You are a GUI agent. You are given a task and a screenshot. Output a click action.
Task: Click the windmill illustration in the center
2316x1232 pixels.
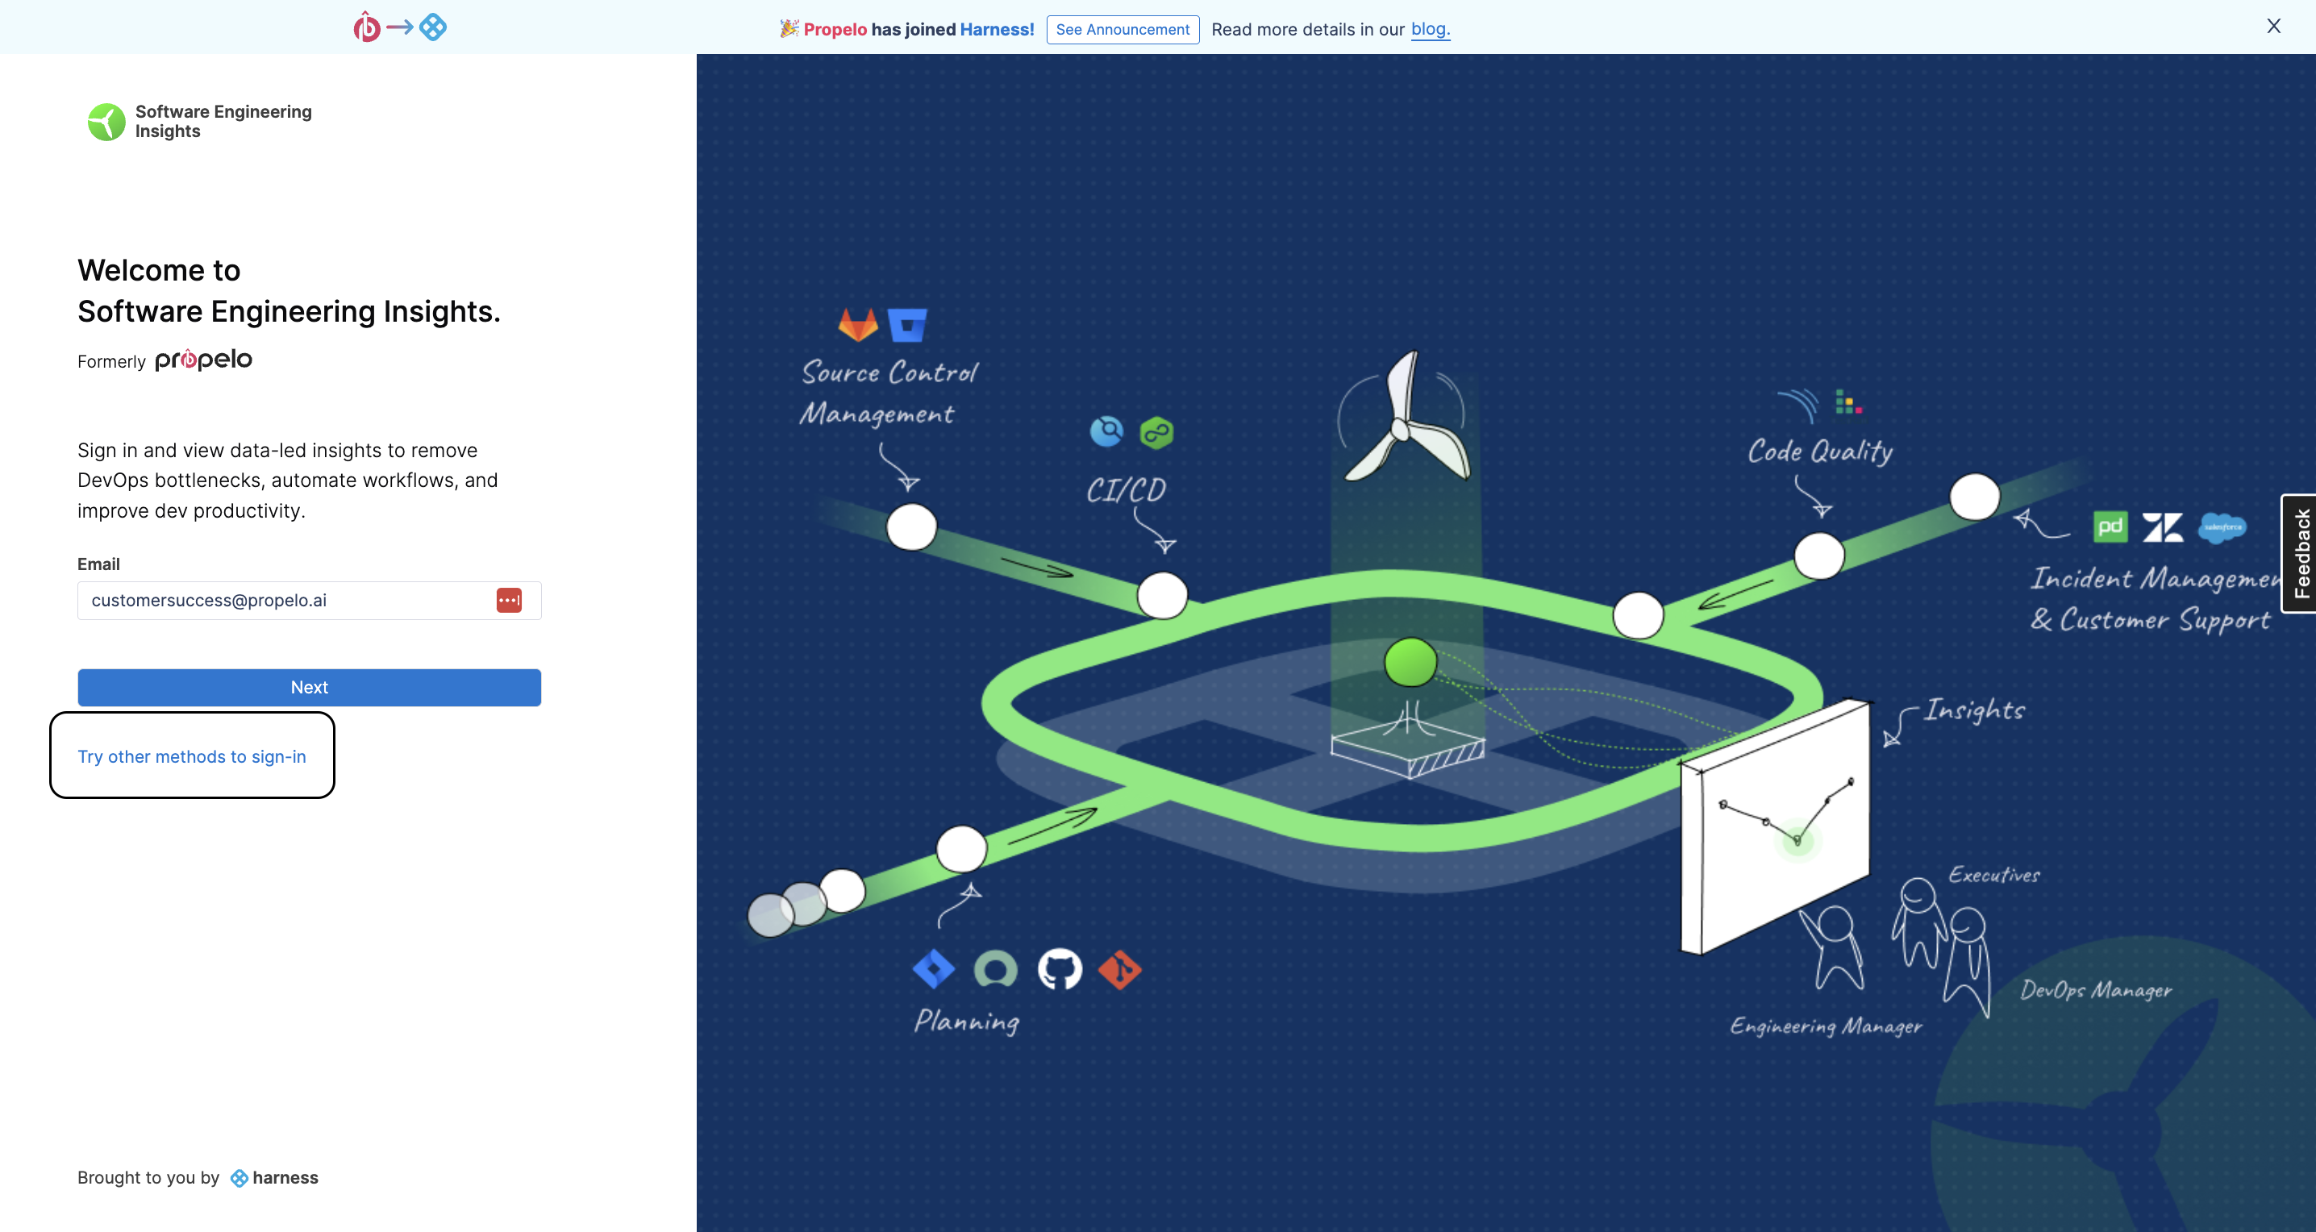click(1407, 416)
